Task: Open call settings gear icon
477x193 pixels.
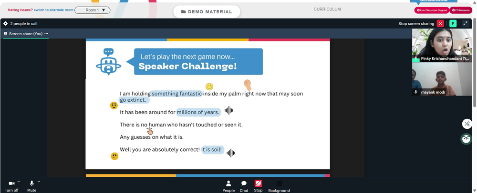Action: pos(5,23)
